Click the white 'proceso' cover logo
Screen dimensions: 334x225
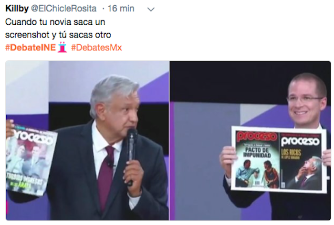click(x=300, y=141)
